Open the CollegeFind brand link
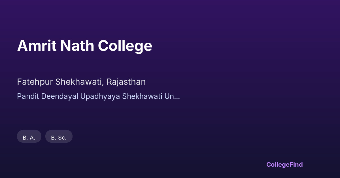Screen dimensions: 340x178 (284, 164)
